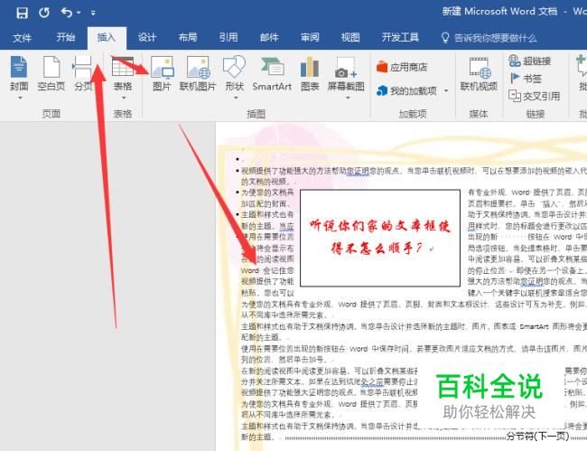Viewport: 587px width, 451px height.
Task: Insert a blank page with 空白页
Action: click(51, 73)
